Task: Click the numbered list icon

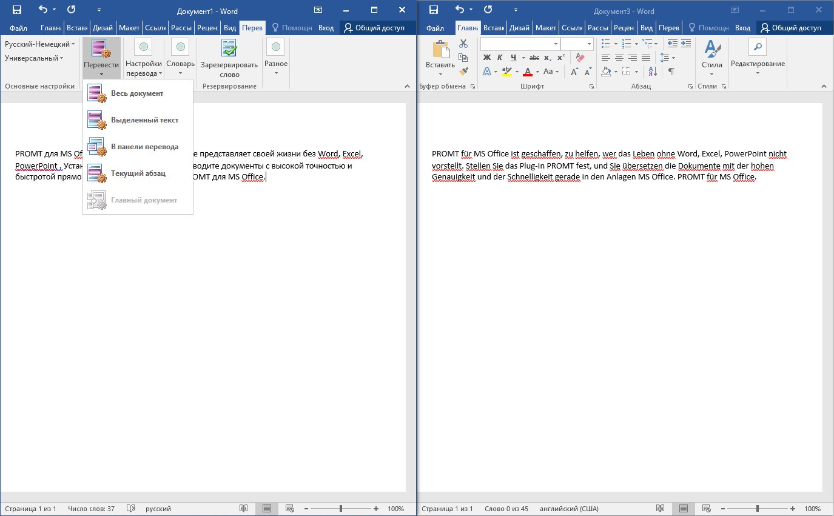Action: point(627,44)
